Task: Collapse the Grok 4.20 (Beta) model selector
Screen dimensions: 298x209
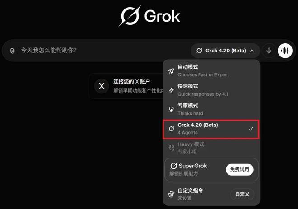Action: pyautogui.click(x=225, y=51)
